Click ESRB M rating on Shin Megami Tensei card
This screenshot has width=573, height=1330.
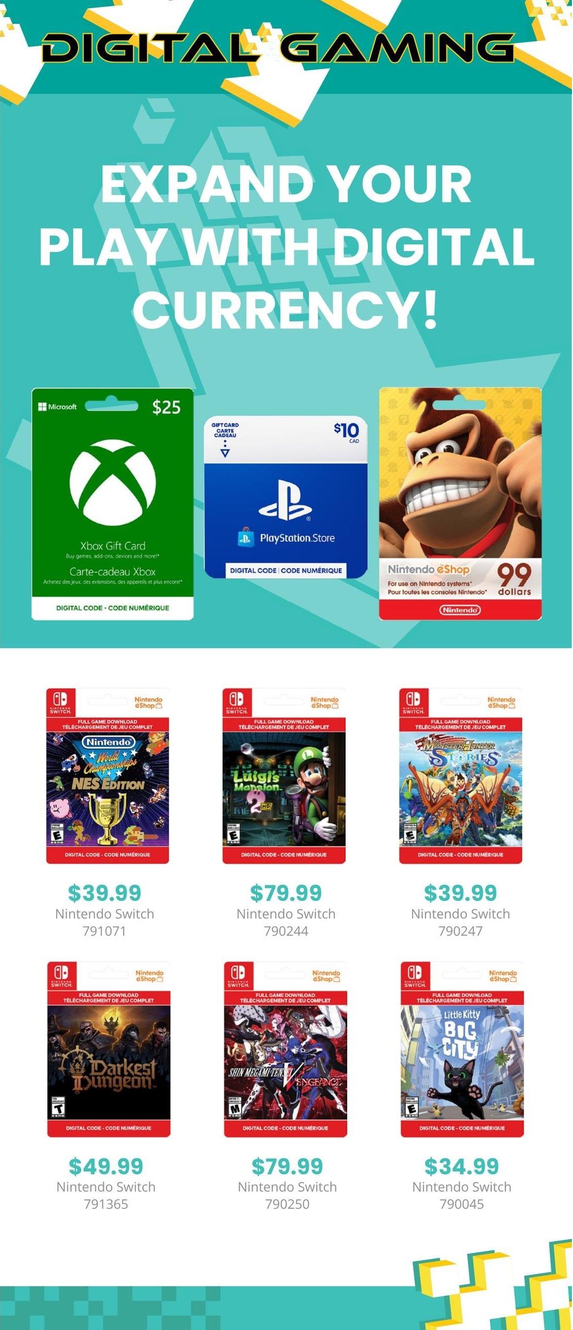tap(235, 1108)
